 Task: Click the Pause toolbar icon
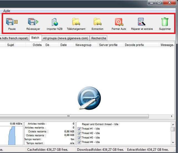[x=12, y=22]
